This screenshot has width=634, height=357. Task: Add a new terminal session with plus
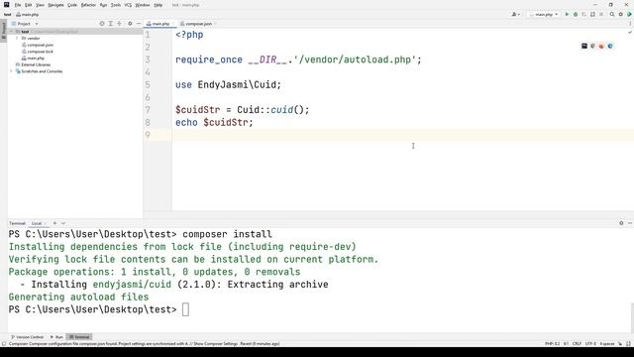coord(54,223)
